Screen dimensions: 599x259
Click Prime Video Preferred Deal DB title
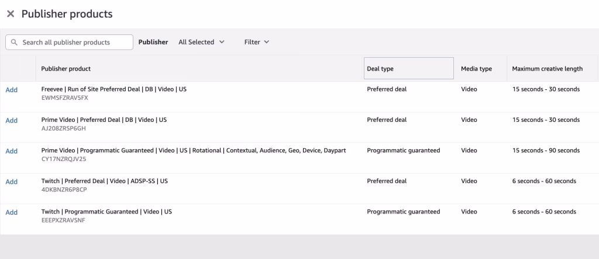[x=104, y=120]
